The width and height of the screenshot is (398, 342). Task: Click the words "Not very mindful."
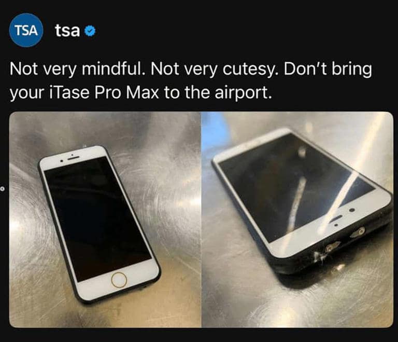[78, 69]
